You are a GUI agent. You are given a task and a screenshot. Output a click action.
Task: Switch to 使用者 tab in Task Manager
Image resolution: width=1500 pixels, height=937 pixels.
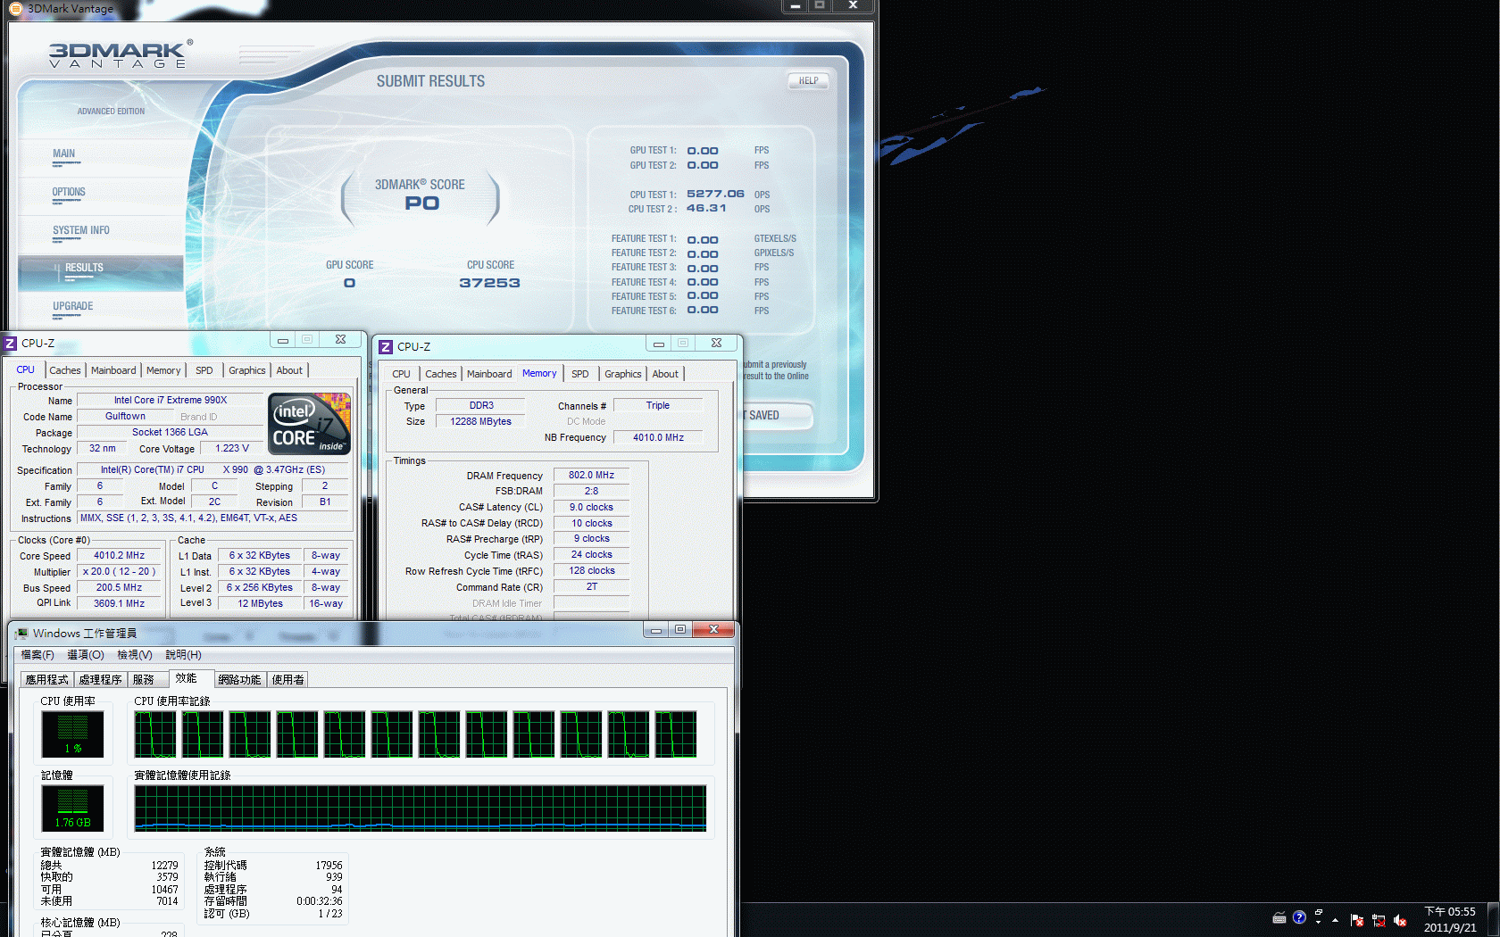coord(287,680)
